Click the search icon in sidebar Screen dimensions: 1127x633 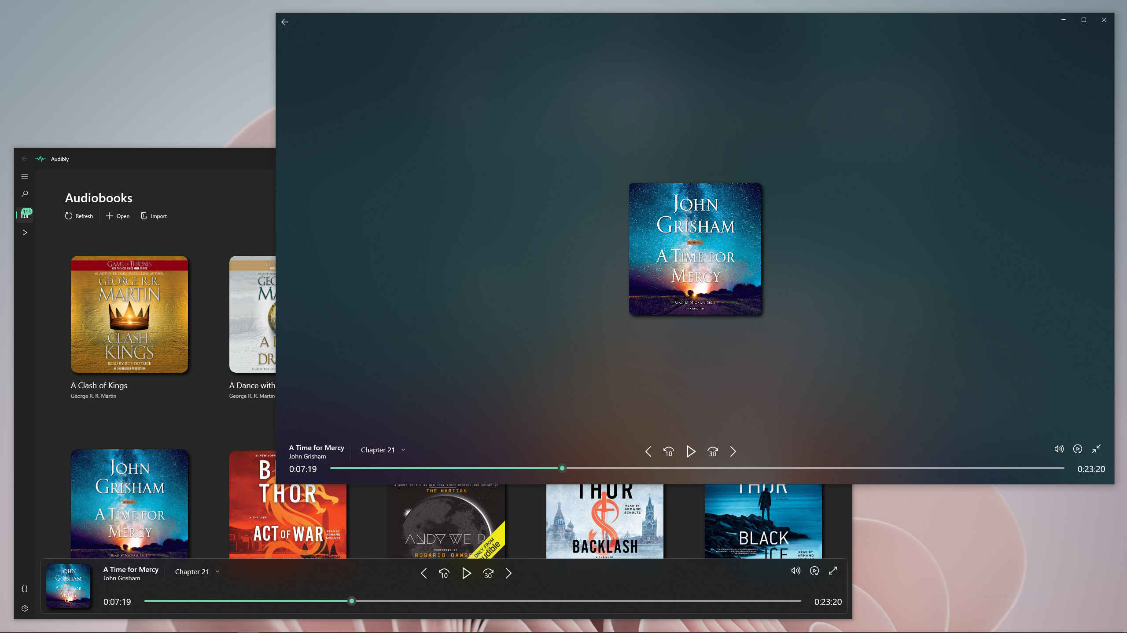tap(25, 194)
